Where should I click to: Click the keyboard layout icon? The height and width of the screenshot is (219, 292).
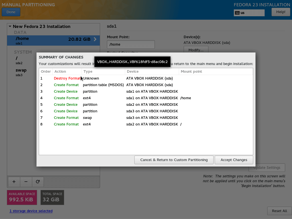[x=237, y=13]
